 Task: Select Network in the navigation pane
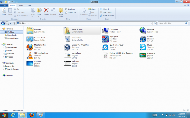coord(9,75)
